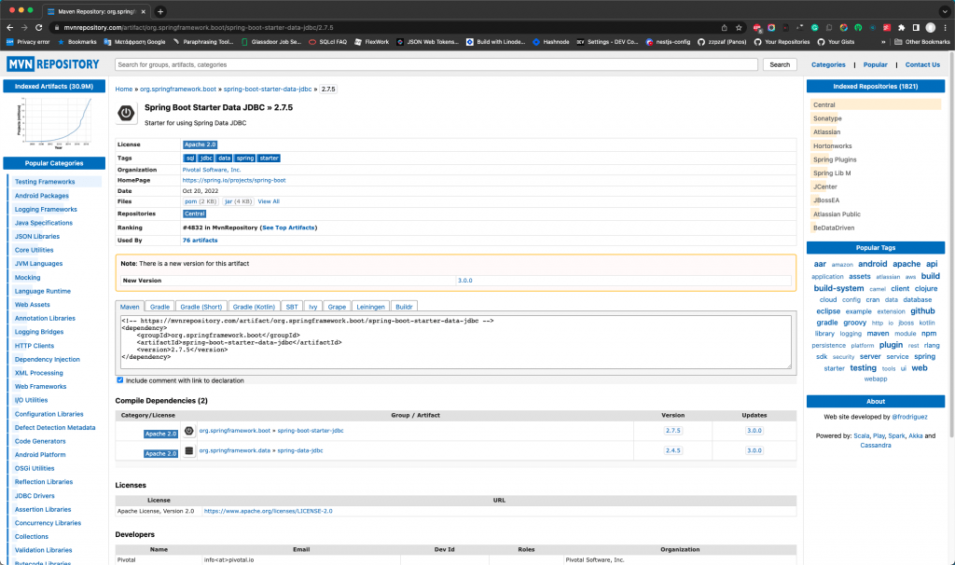This screenshot has width=955, height=565.
Task: Open the Other Bookmarks folder
Action: (922, 42)
